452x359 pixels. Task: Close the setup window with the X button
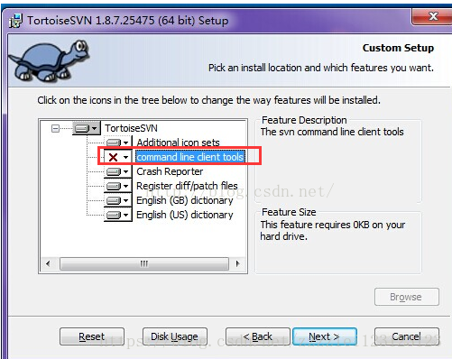coord(433,16)
